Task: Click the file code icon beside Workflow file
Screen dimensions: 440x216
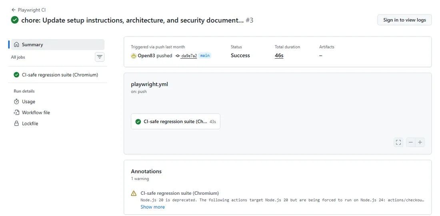Action: (x=16, y=112)
